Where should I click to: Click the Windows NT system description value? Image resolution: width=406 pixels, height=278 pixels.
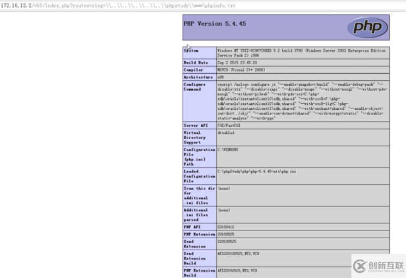click(301, 53)
